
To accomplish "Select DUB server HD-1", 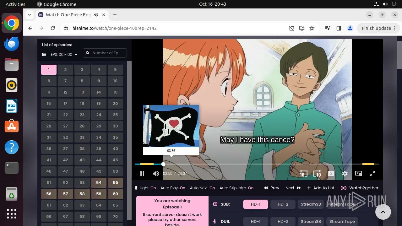I will click(256, 221).
